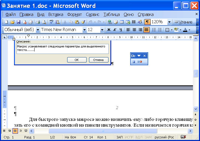This screenshot has width=200, height=141.
Task: Click the Paste clipboard icon
Action: point(77,22)
